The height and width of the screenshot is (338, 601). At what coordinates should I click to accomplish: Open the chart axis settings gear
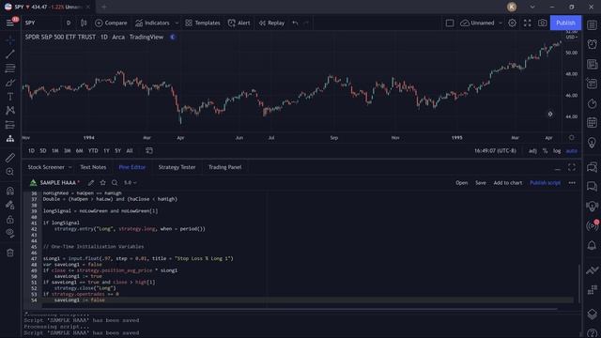click(x=572, y=137)
